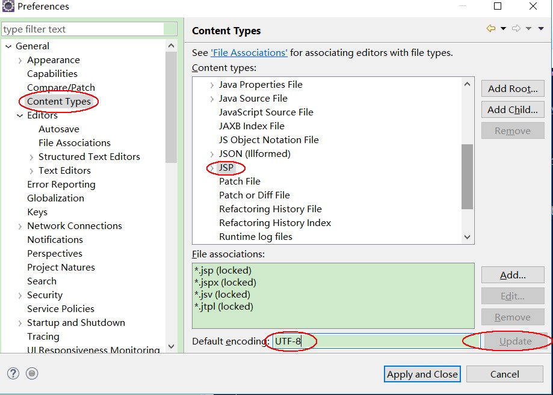Open the preferences view menu triangle
The width and height of the screenshot is (553, 395).
point(541,28)
